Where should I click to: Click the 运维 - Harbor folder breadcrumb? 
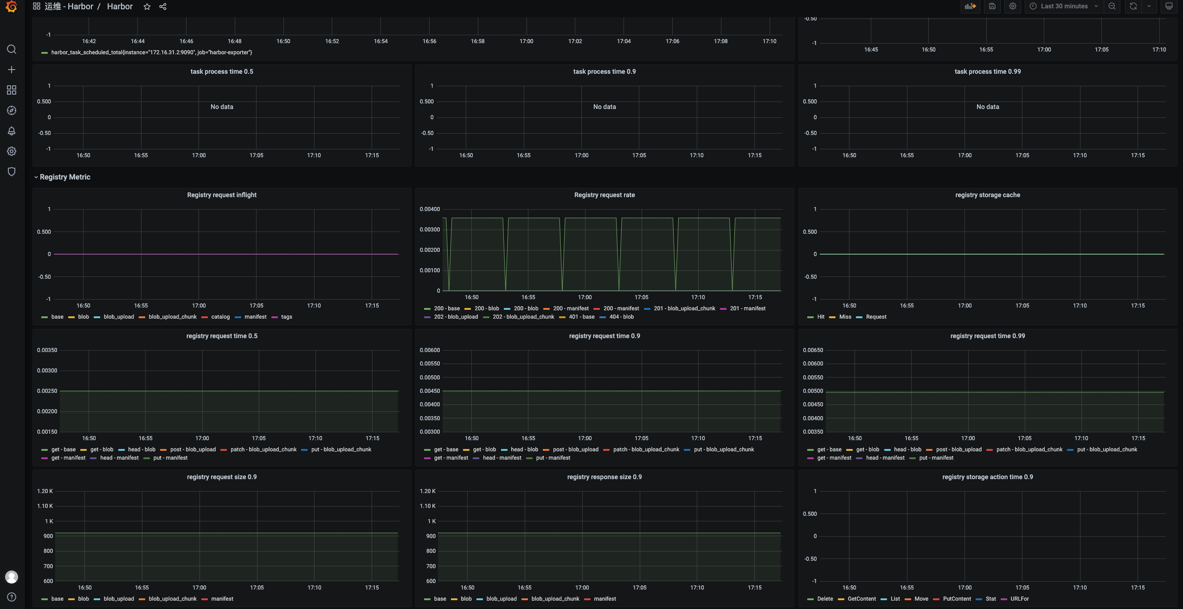coord(69,6)
